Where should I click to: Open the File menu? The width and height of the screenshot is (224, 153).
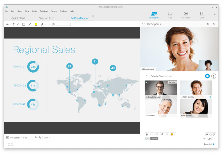[x=7, y=11]
